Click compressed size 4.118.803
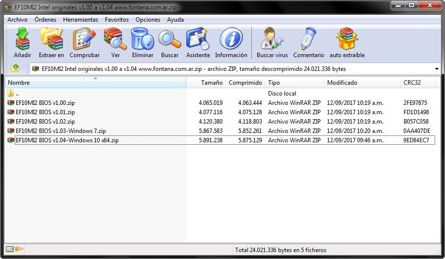The width and height of the screenshot is (445, 259). 250,122
